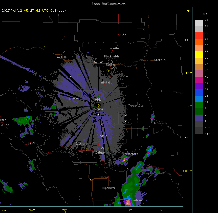The width and height of the screenshot is (218, 213).
Task: Pick the purple 36-39 dBZ legend swatch
Action: [x=199, y=86]
